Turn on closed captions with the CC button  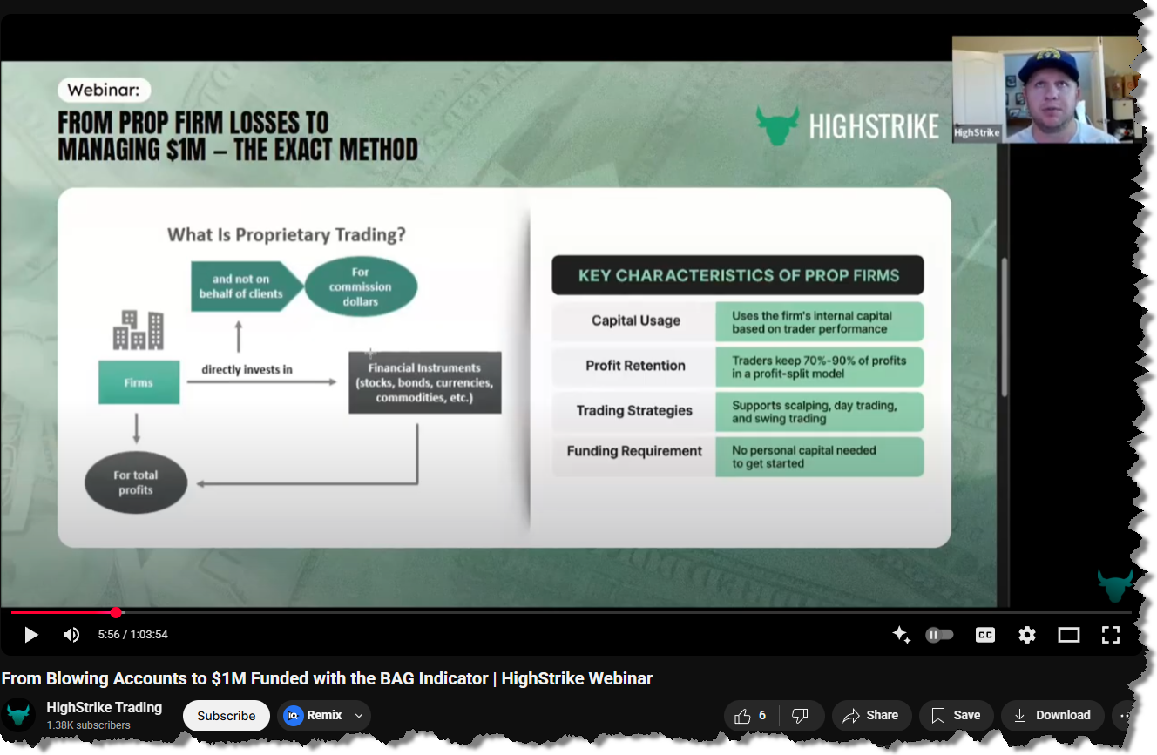point(984,635)
